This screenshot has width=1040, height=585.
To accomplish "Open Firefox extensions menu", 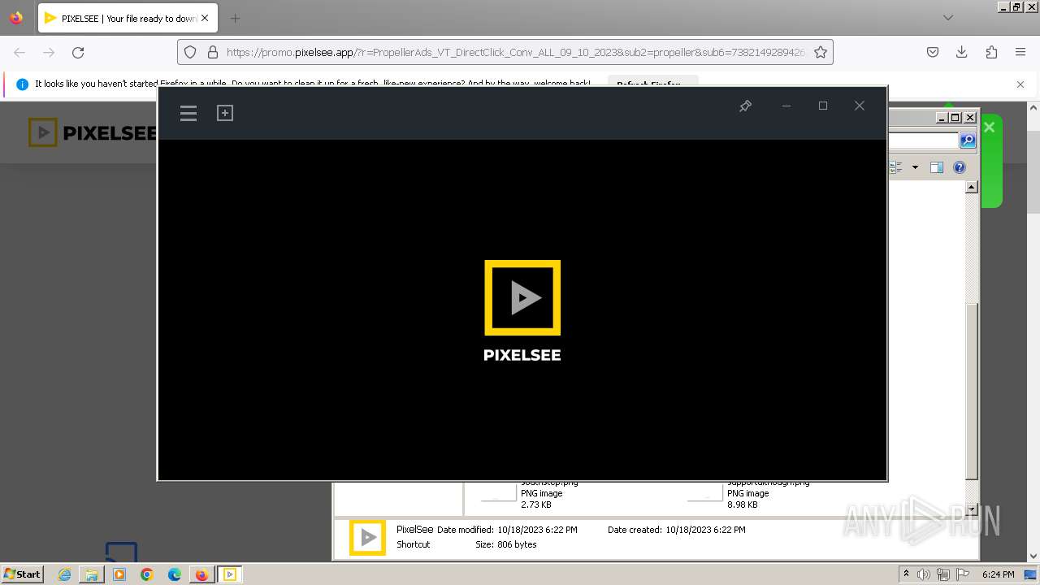I will click(991, 52).
